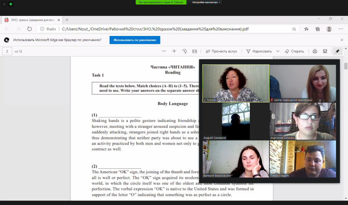This screenshot has height=205, width=348.
Task: Add page to favorites with star icon
Action: pyautogui.click(x=294, y=29)
